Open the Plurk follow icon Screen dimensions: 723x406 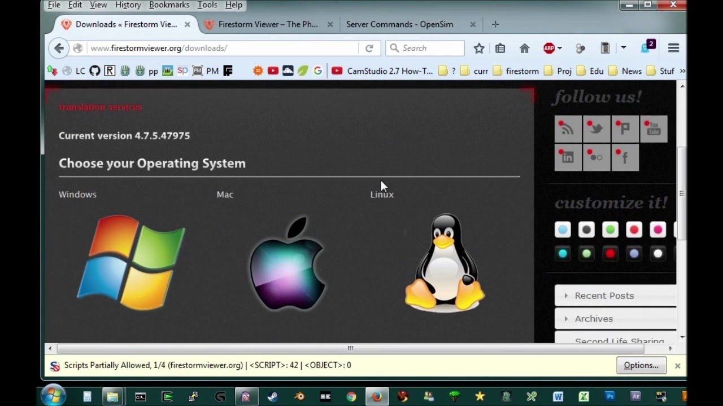pyautogui.click(x=625, y=129)
